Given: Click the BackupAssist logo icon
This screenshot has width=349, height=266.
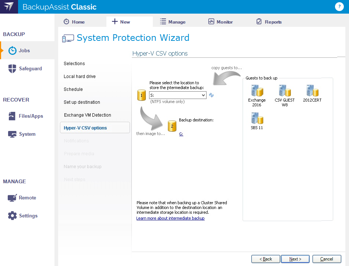Looking at the screenshot, I should (9, 7).
